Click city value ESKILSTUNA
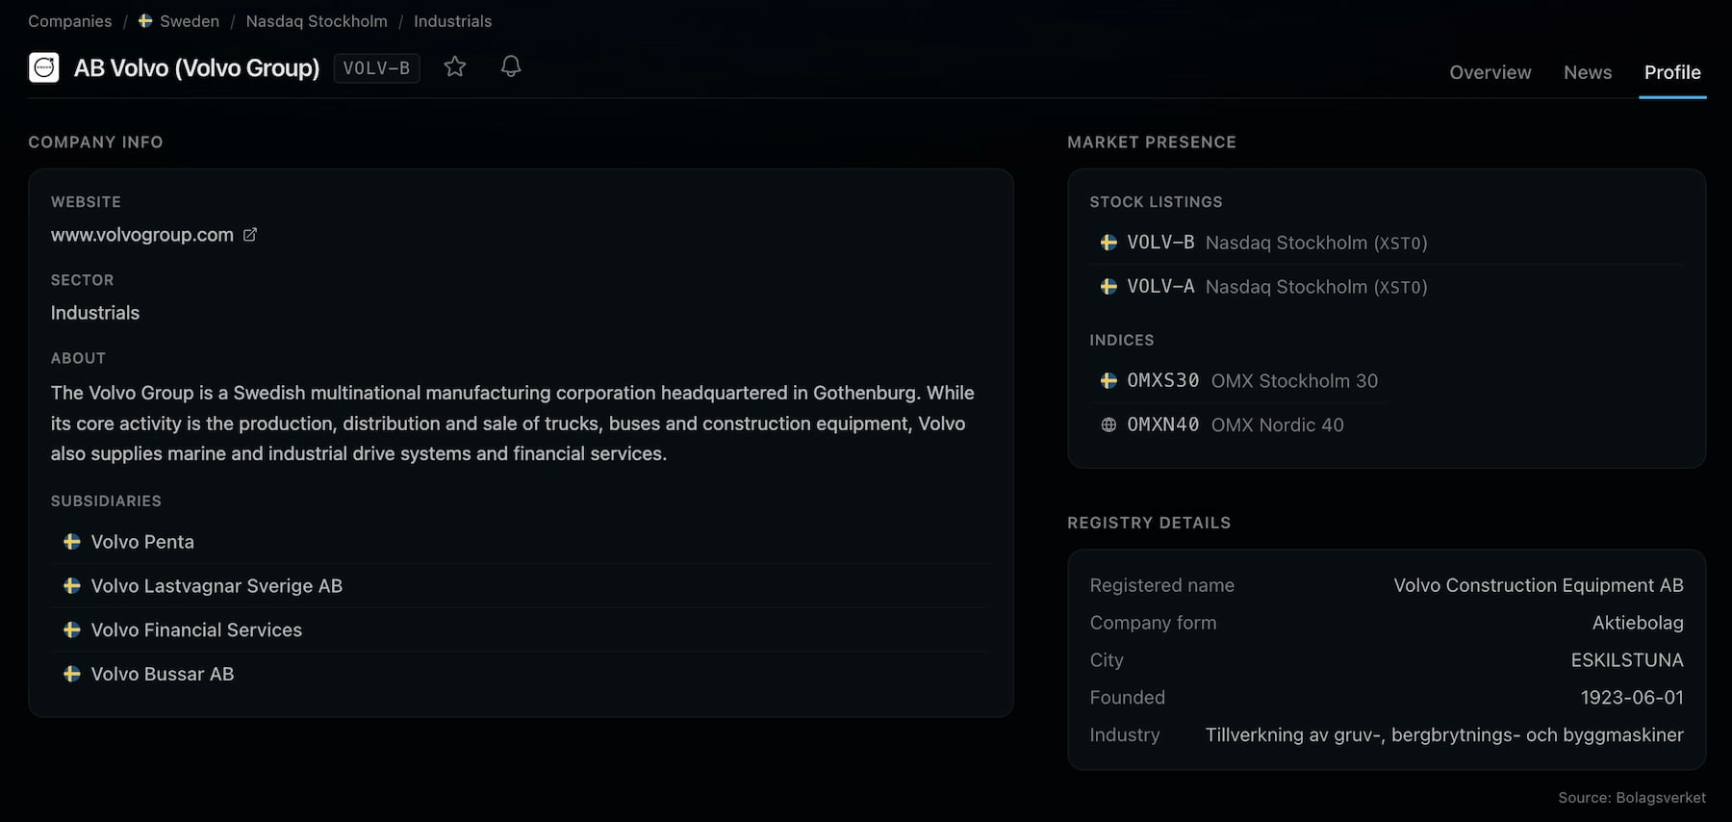Viewport: 1732px width, 822px height. [x=1627, y=660]
